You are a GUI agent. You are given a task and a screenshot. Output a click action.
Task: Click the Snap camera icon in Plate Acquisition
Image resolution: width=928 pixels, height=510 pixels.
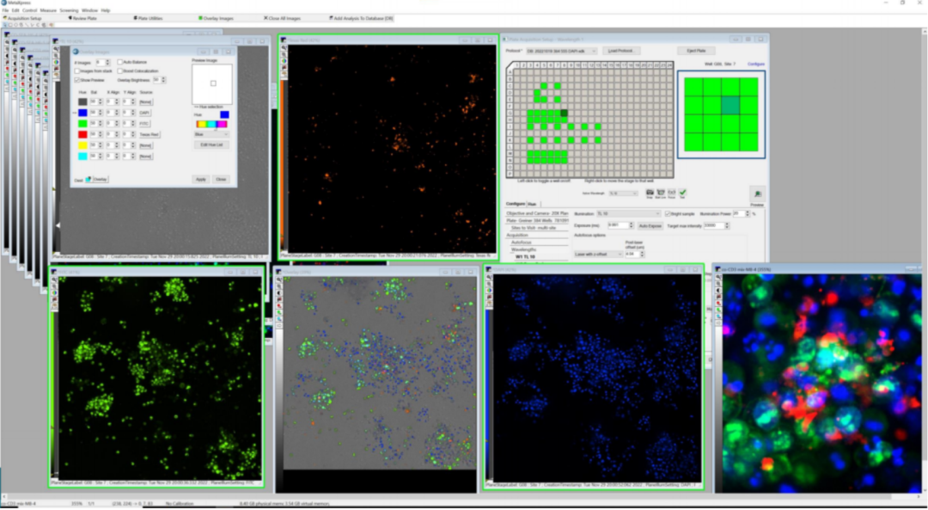pos(650,193)
